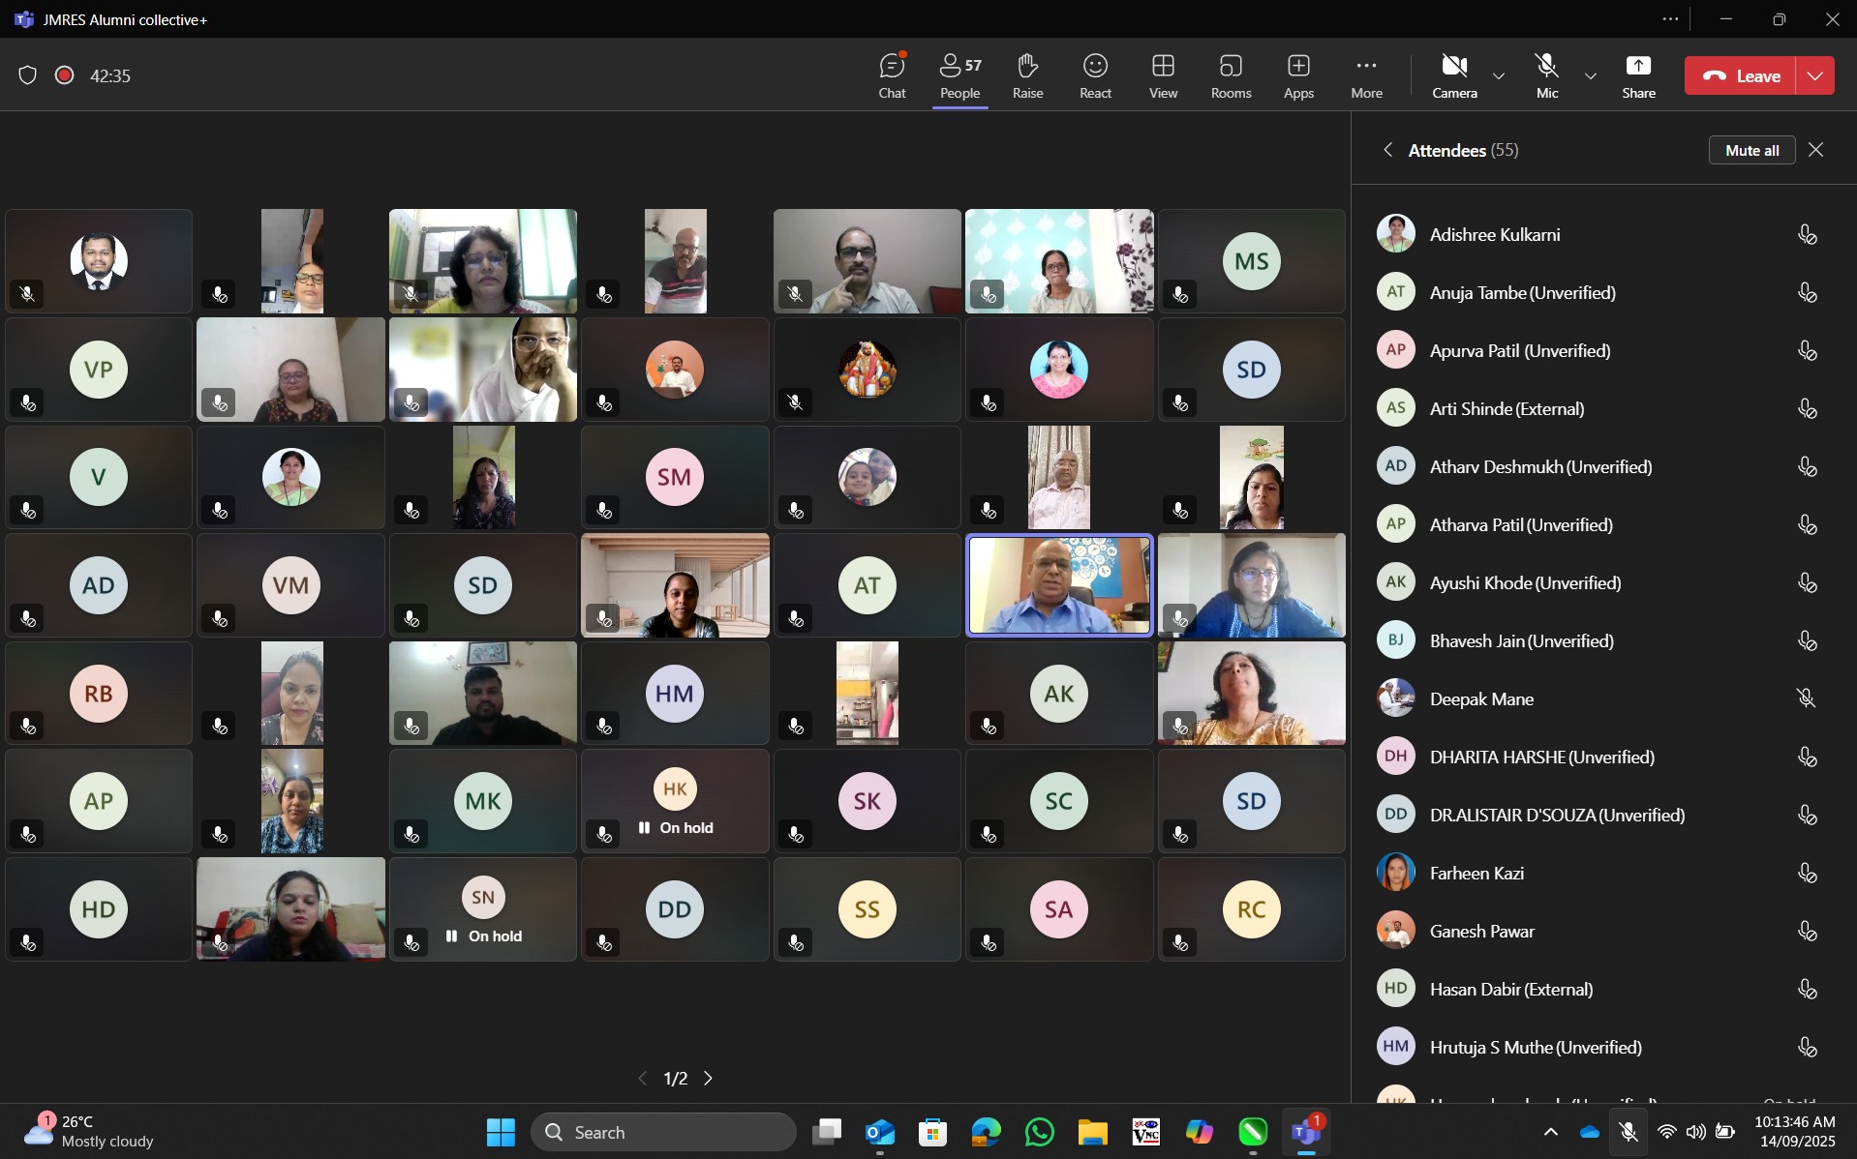Open breakout Rooms
The image size is (1857, 1159).
[1231, 75]
